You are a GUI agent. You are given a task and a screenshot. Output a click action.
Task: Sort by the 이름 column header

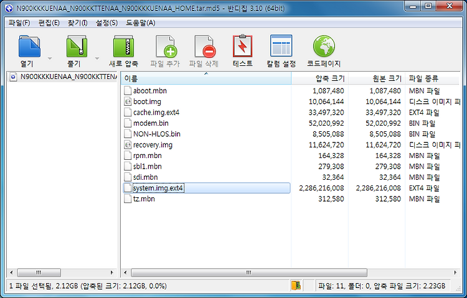[206, 78]
